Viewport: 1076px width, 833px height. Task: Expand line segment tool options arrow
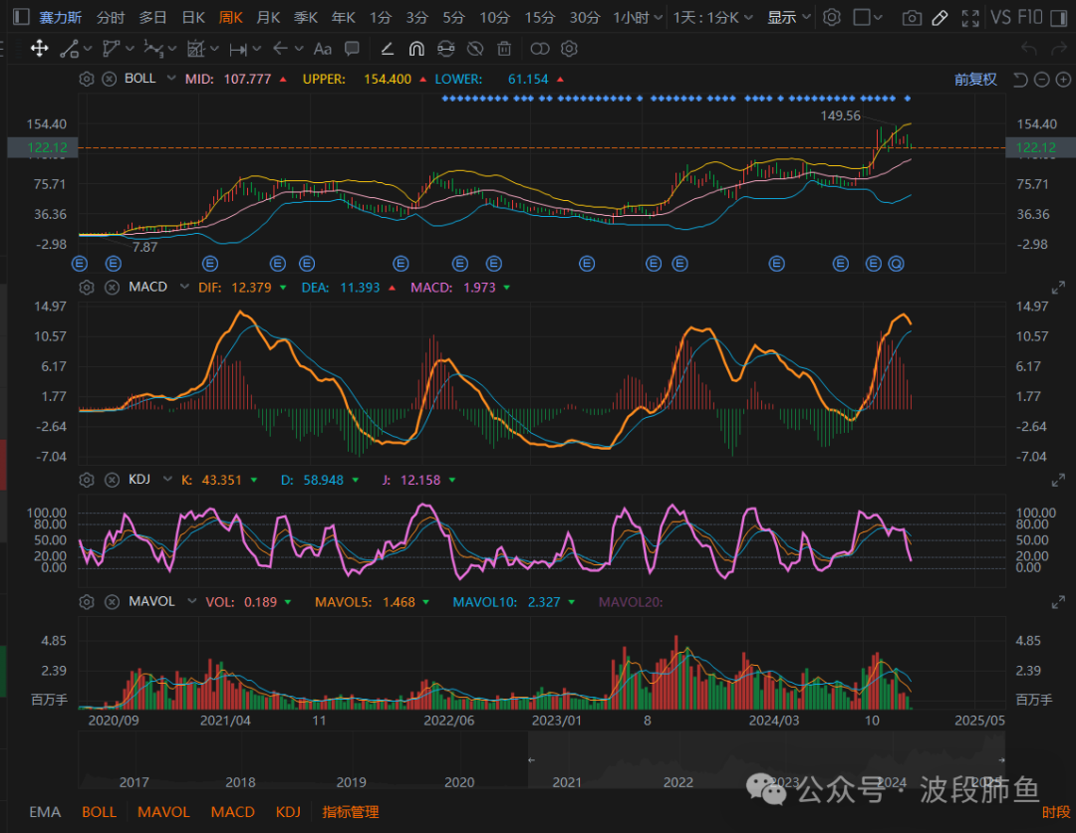(x=87, y=49)
